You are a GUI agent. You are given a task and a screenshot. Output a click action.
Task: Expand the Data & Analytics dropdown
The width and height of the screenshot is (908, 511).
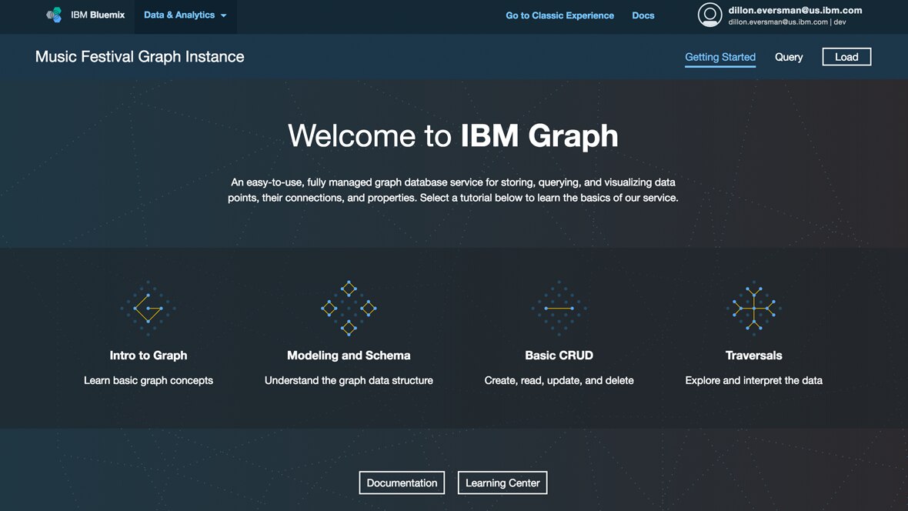pyautogui.click(x=185, y=15)
